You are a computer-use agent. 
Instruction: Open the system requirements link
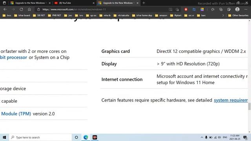tap(231, 100)
